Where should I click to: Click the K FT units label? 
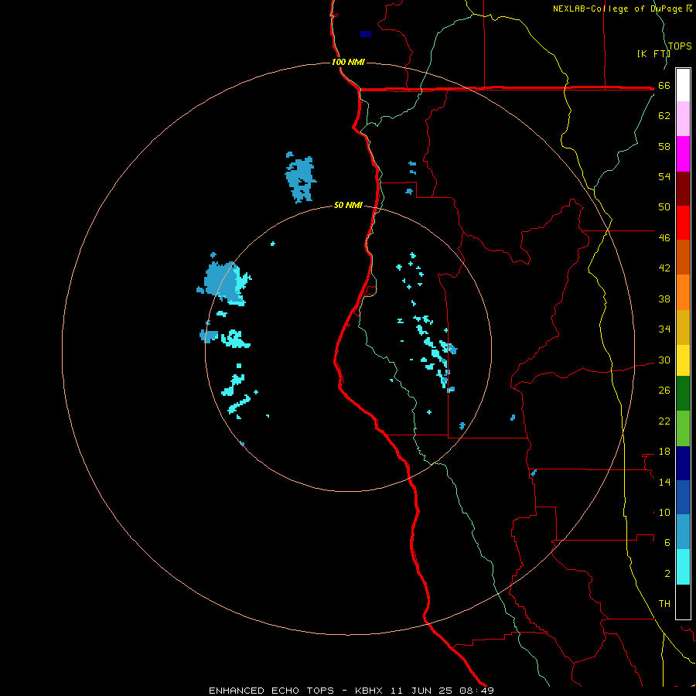coord(653,53)
